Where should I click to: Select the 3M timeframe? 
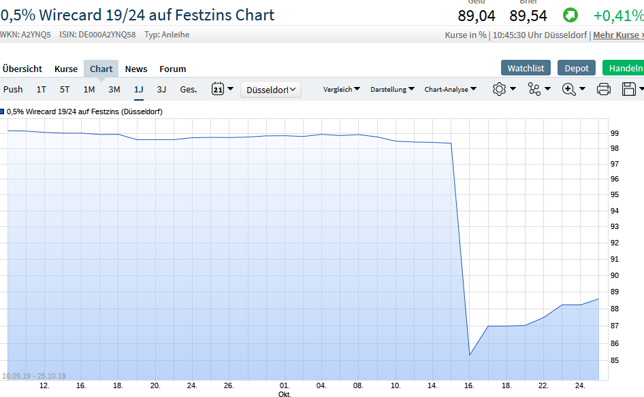[114, 90]
